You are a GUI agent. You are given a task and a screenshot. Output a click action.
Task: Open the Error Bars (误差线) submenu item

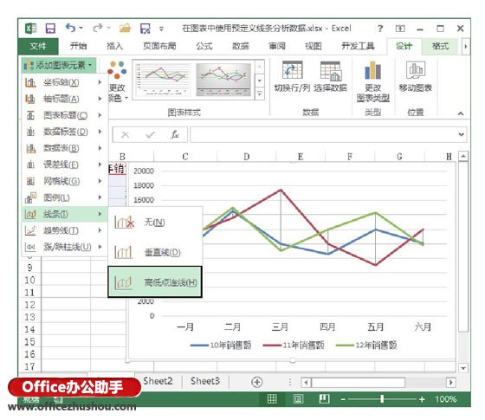64,165
